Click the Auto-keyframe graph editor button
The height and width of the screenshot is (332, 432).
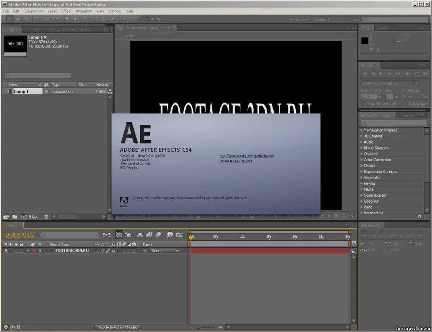[179, 235]
